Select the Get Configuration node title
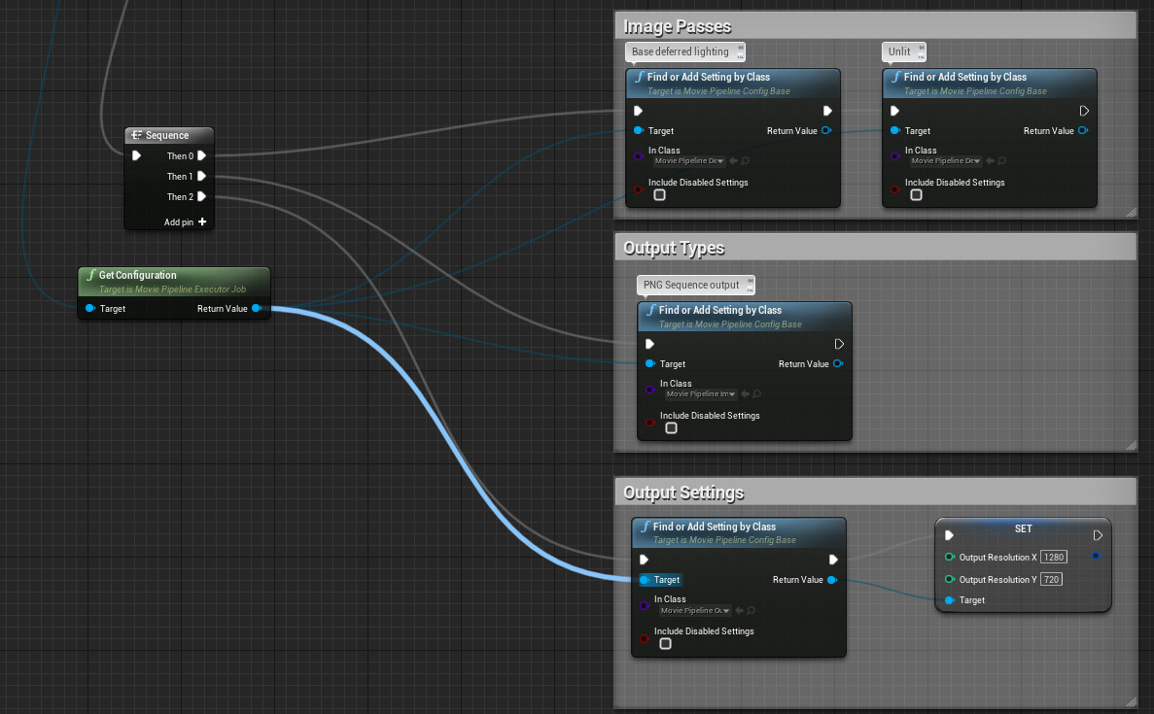The height and width of the screenshot is (714, 1154). click(x=138, y=276)
